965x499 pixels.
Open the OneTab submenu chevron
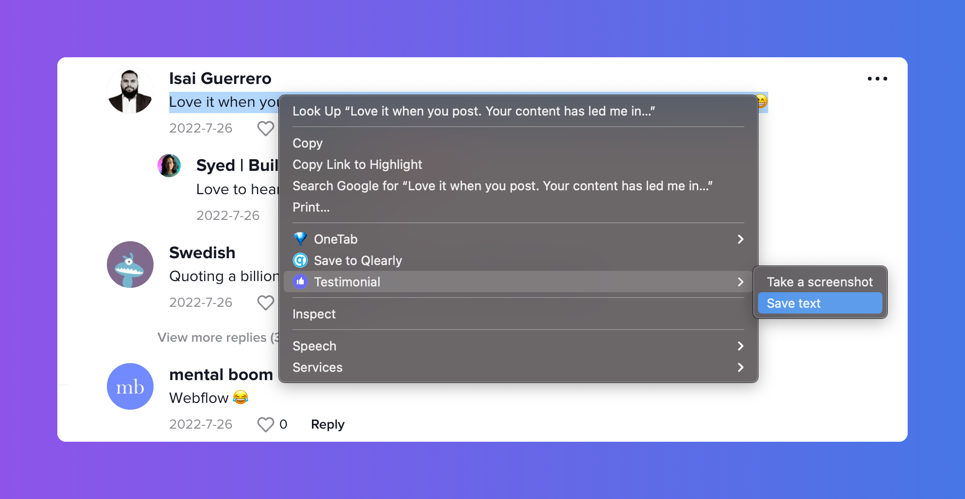point(741,239)
